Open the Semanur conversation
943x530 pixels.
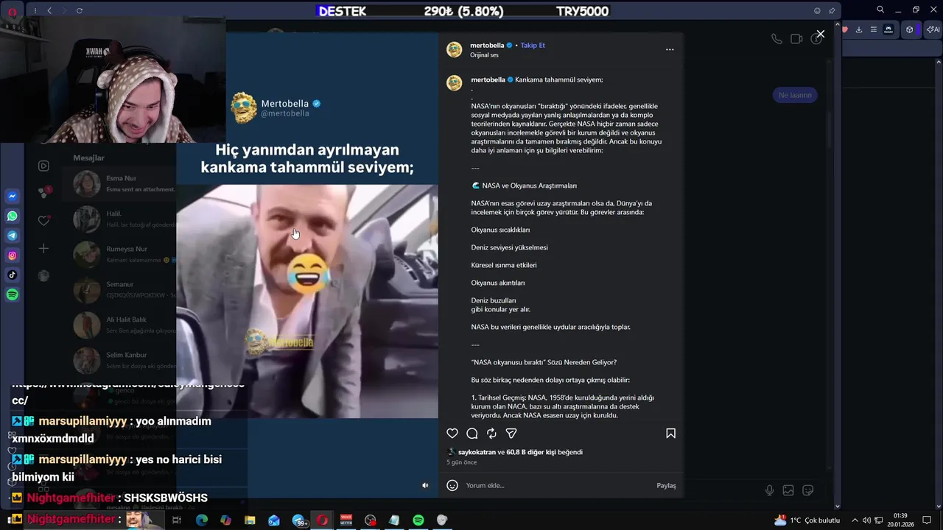pyautogui.click(x=118, y=289)
